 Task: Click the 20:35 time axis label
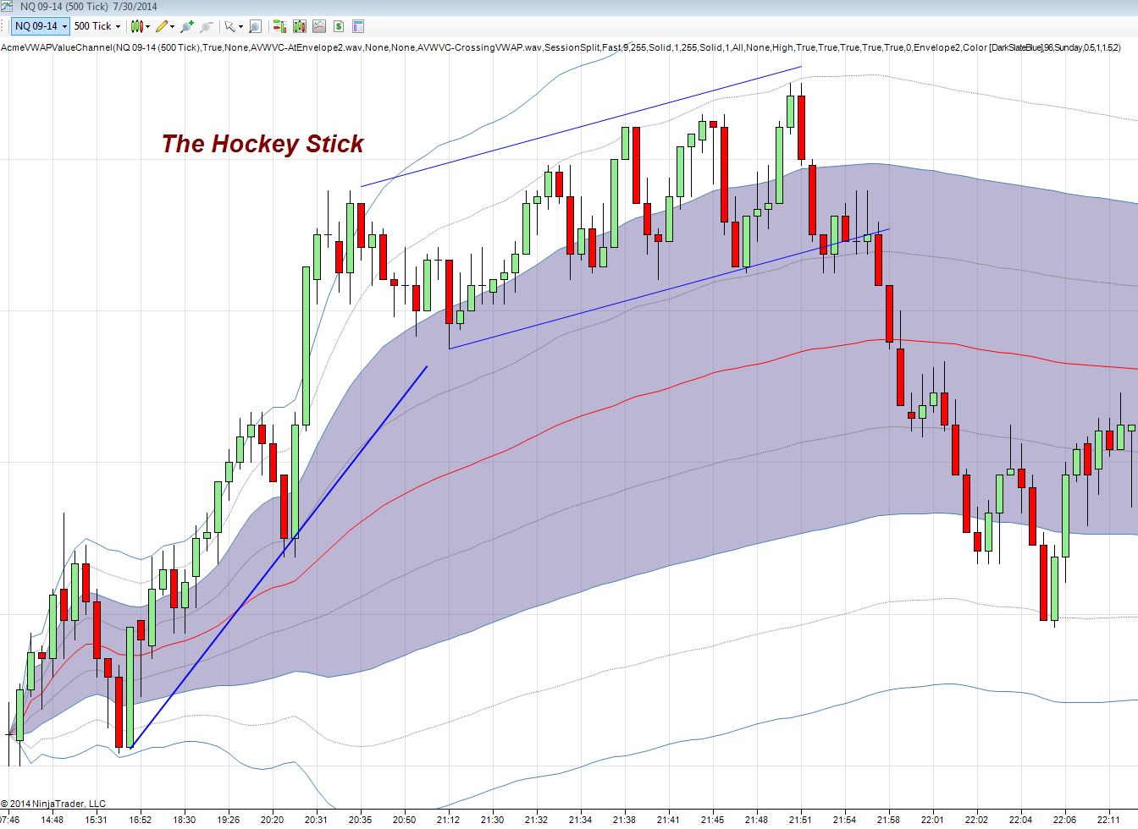click(x=360, y=820)
